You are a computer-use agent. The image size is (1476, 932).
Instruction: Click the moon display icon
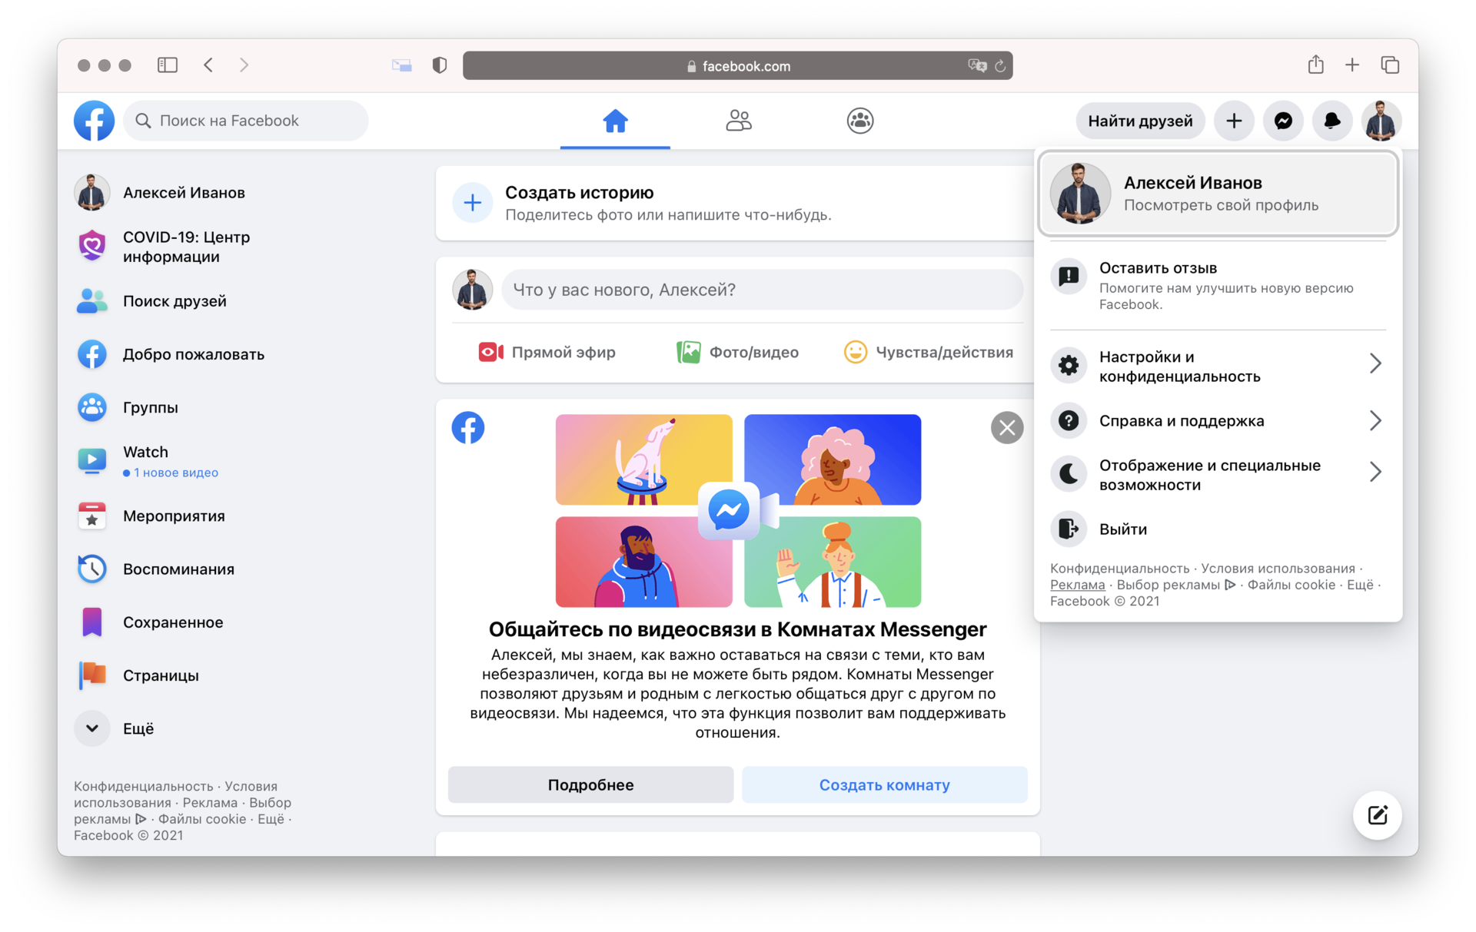click(x=1069, y=473)
